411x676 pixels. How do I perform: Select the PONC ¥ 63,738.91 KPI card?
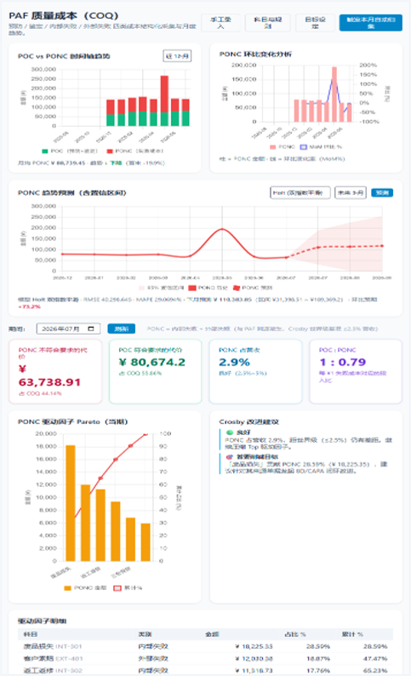pos(55,371)
